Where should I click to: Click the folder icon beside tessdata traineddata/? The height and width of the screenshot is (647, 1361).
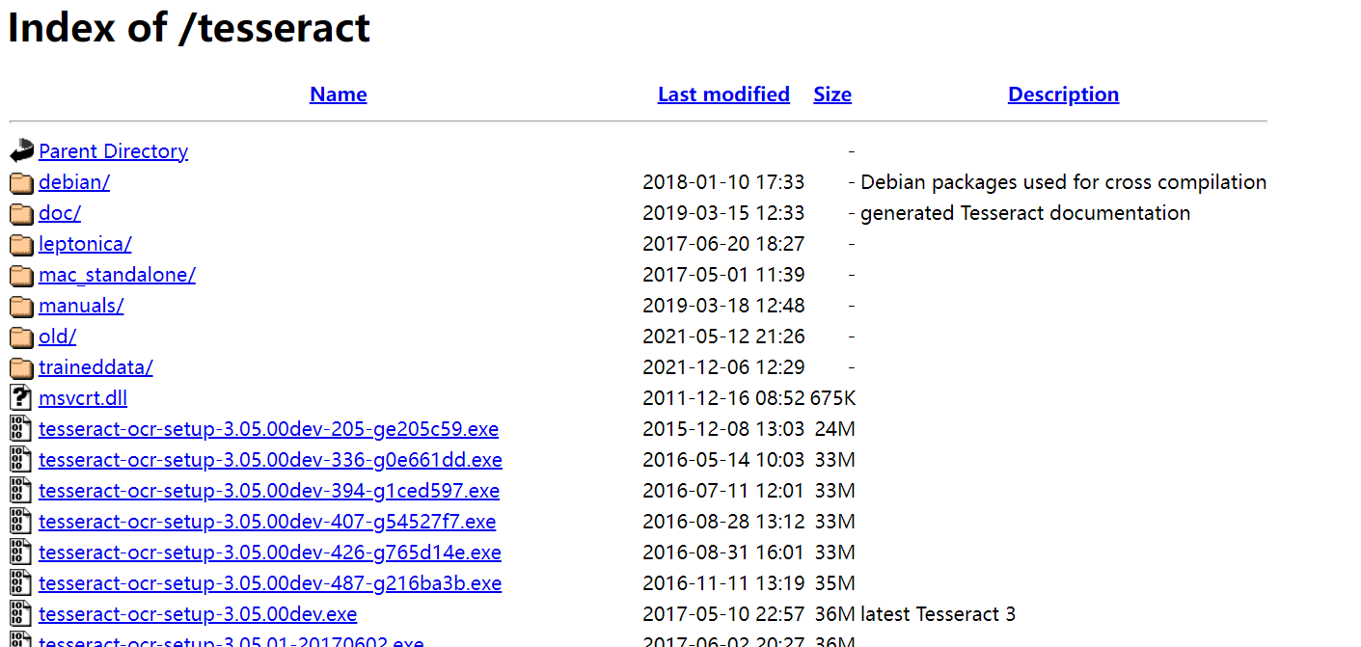pyautogui.click(x=21, y=367)
